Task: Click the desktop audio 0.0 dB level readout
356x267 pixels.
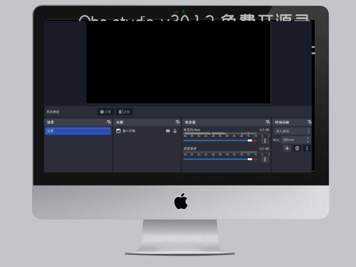Action: [x=265, y=149]
